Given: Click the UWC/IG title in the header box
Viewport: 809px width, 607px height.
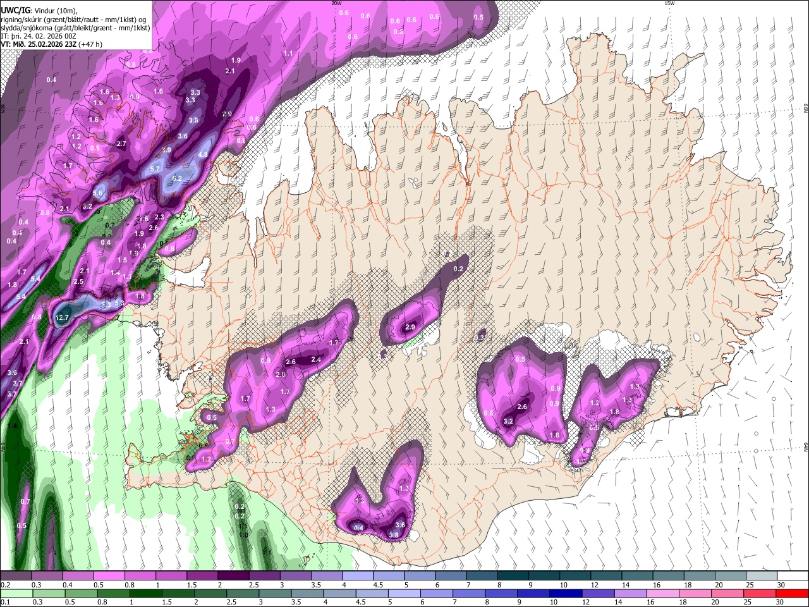Looking at the screenshot, I should 15,11.
